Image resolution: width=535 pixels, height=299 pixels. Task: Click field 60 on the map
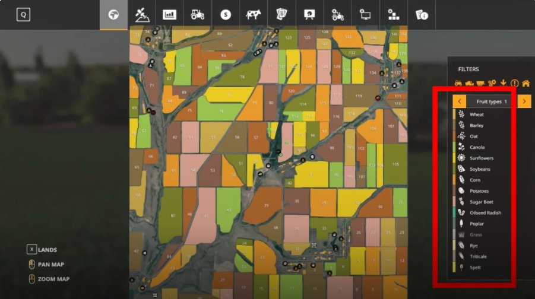click(x=172, y=215)
